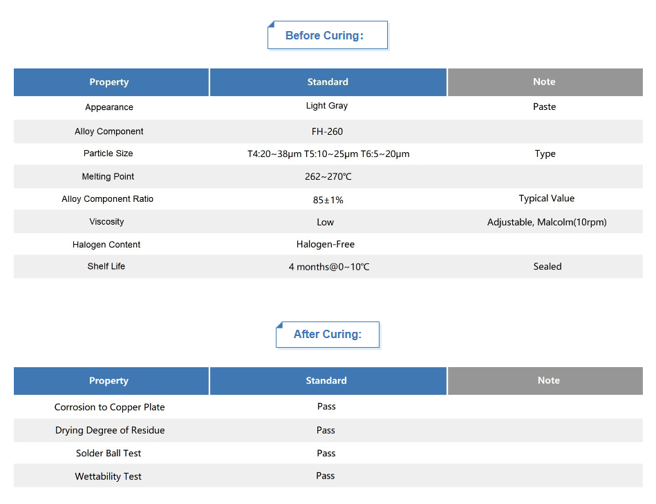
Task: Select the 'Viscosity' property cell
Action: coord(106,222)
